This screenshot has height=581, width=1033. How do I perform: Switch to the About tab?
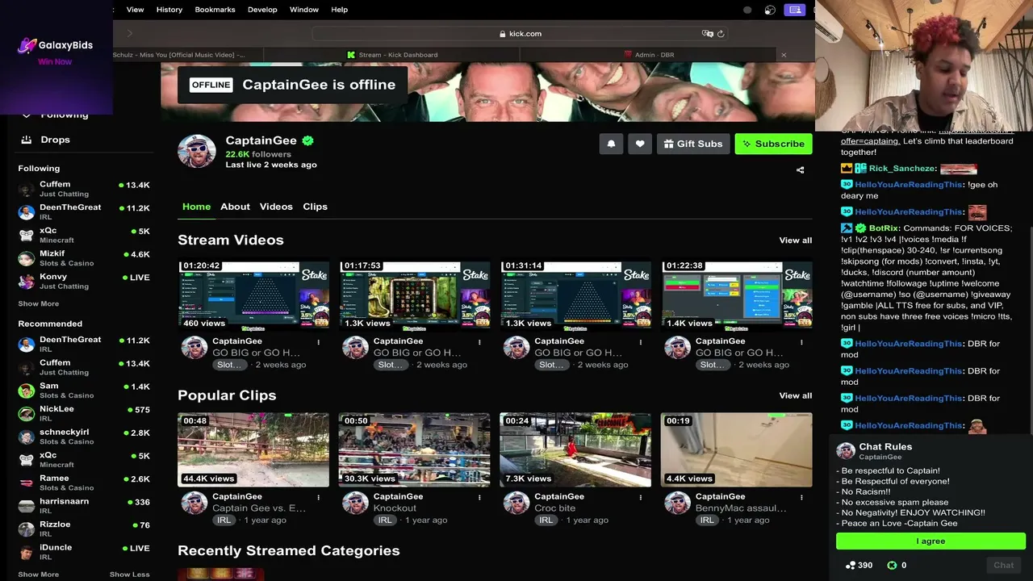pyautogui.click(x=236, y=207)
